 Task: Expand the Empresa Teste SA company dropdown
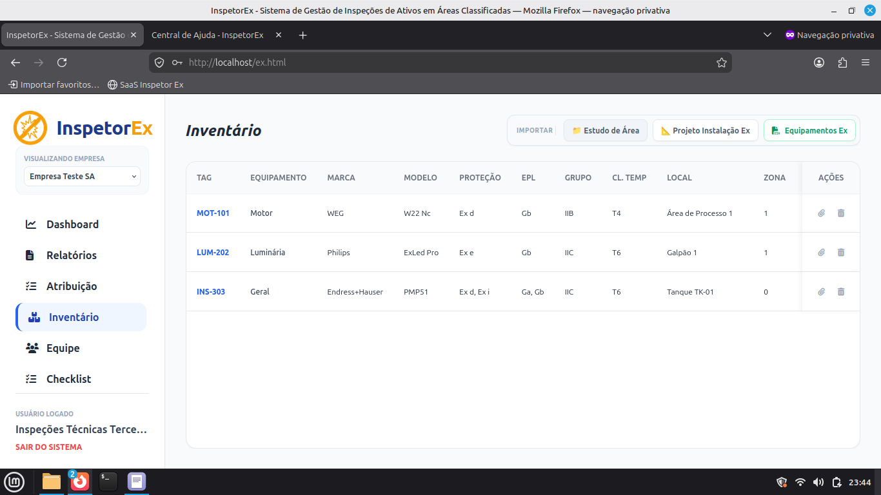[x=82, y=177]
